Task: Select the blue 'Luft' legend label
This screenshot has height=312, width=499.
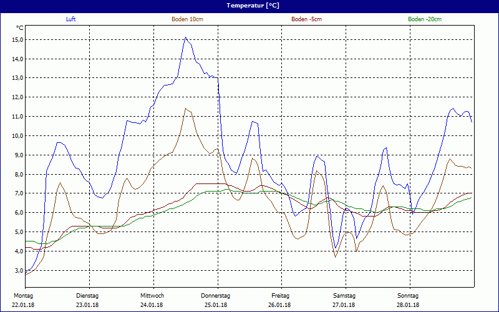Action: (x=70, y=19)
